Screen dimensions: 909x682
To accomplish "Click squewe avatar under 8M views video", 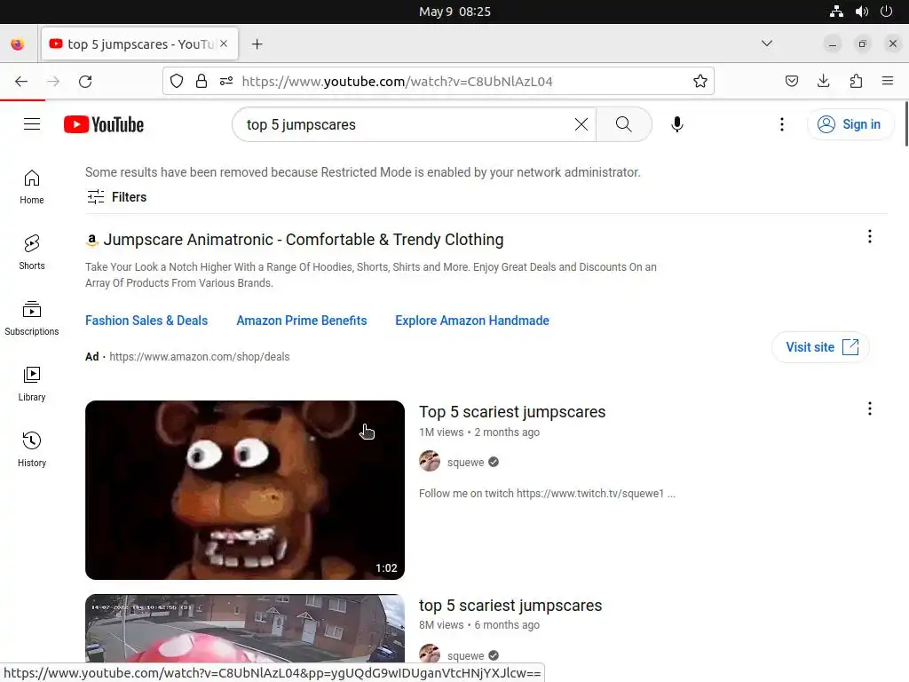I will click(x=430, y=653).
